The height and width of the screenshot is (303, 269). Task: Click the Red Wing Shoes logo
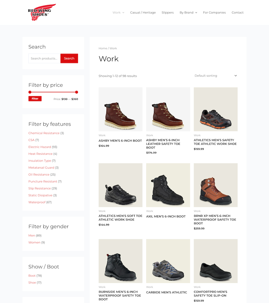coord(42,12)
